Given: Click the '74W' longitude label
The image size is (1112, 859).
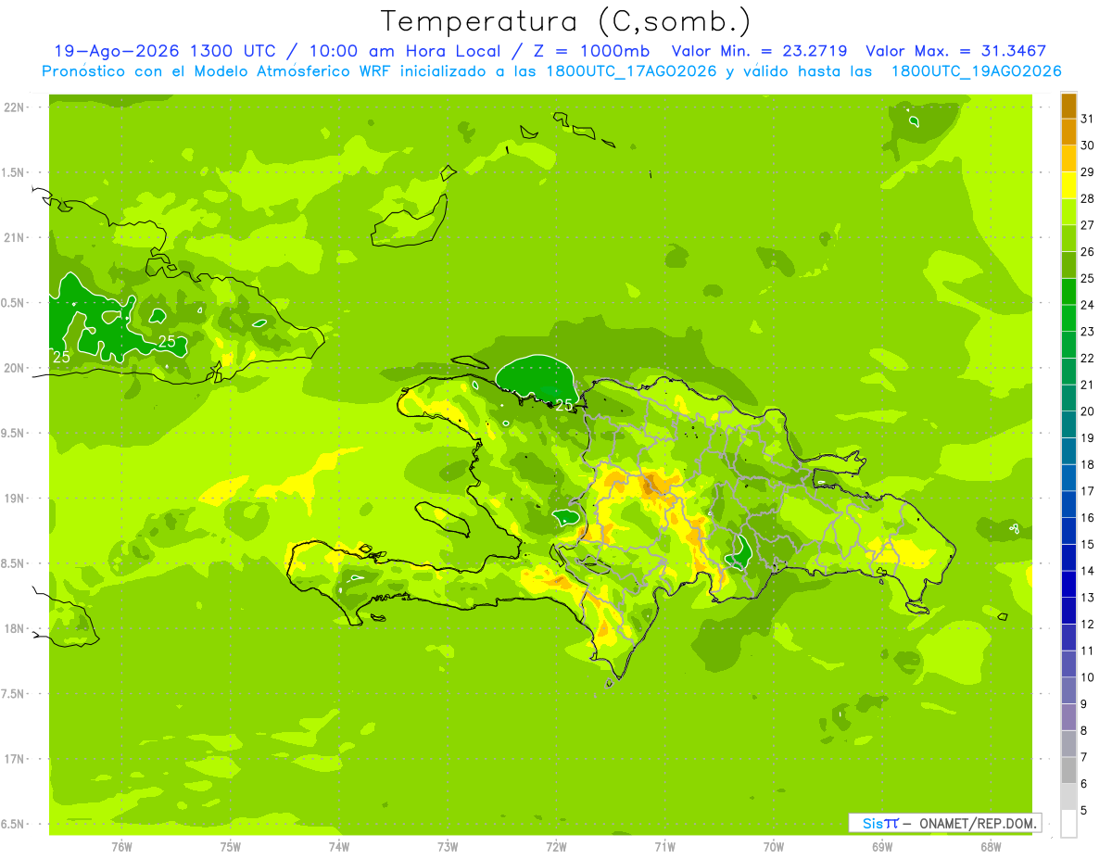Looking at the screenshot, I should (339, 846).
